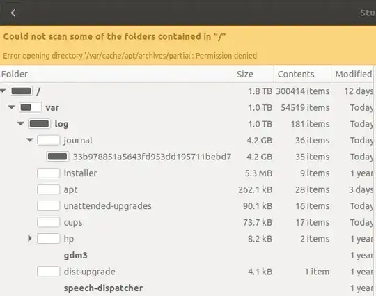Select the 33b978851a5643fd953dd195711bebd7 folder

click(x=152, y=157)
